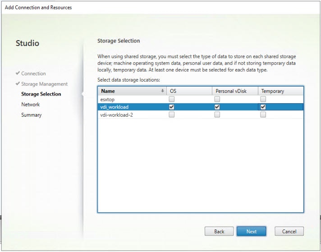Click the Personal vDisk column header
The width and height of the screenshot is (321, 252).
click(234, 91)
